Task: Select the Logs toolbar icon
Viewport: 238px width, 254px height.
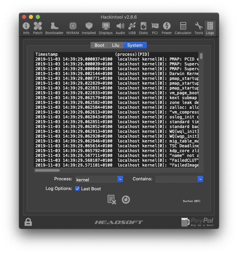Action: pyautogui.click(x=210, y=28)
